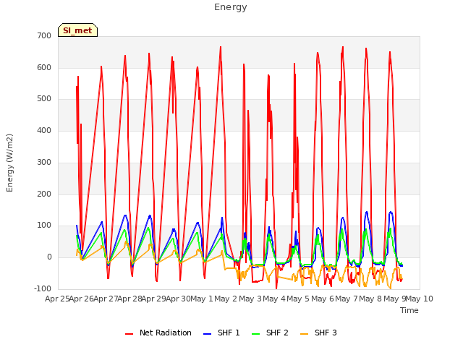Click the Apr 26 x-axis label
Image resolution: width=463 pixels, height=347 pixels.
pos(82,299)
